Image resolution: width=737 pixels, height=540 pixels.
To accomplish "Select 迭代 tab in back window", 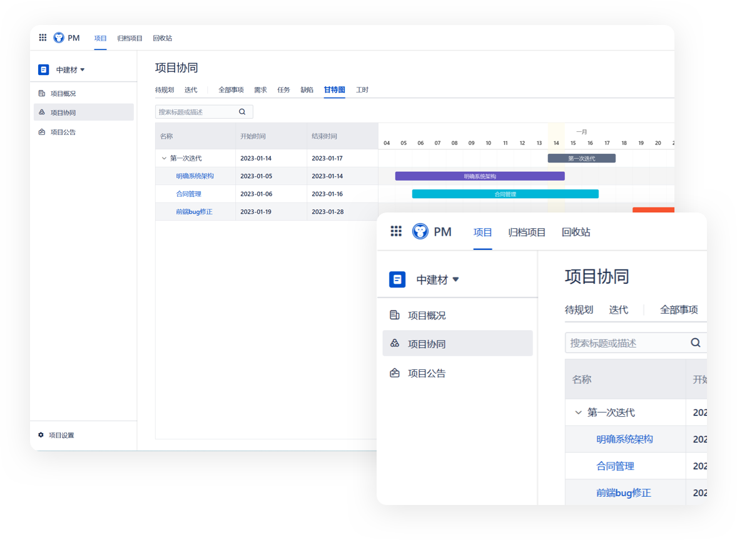I will click(191, 89).
